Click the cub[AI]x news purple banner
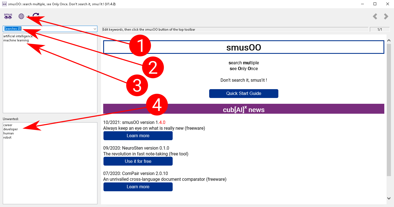Image resolution: width=394 pixels, height=207 pixels. click(244, 109)
